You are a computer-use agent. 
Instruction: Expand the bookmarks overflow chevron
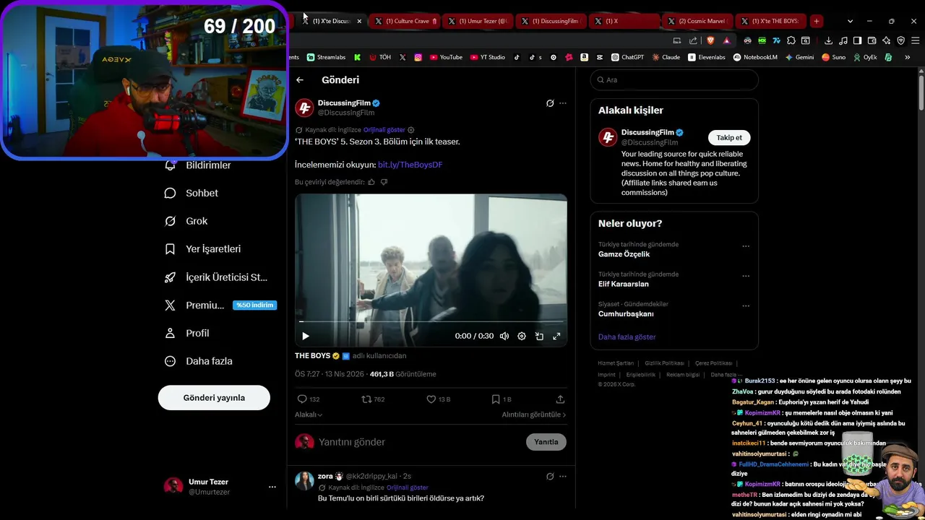coord(907,57)
